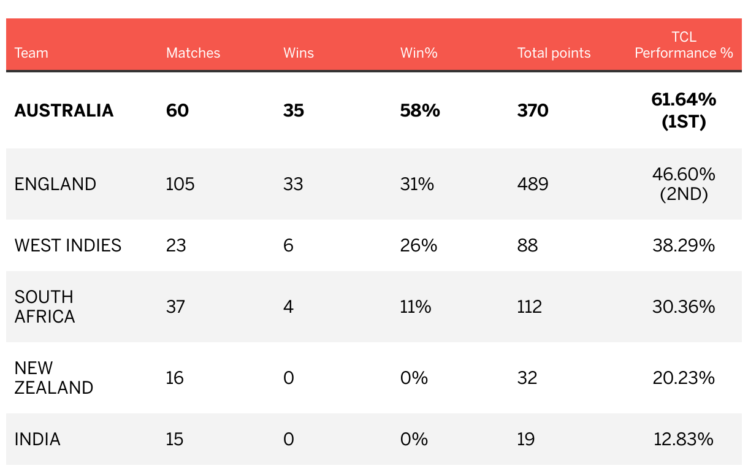Click the TCL Performance % header

pos(684,45)
